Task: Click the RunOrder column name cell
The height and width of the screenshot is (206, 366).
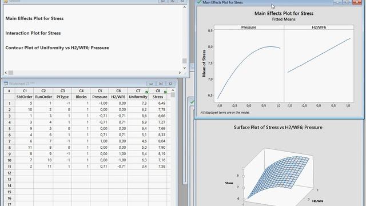Action: (x=43, y=97)
